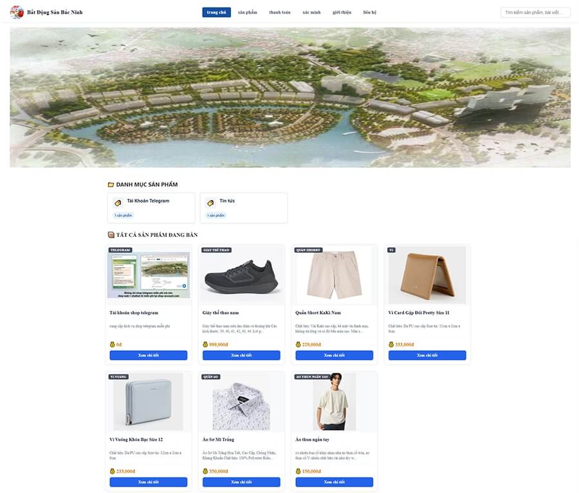Open the sản phẩm menu item
Viewport: 579px width, 493px height.
(248, 12)
